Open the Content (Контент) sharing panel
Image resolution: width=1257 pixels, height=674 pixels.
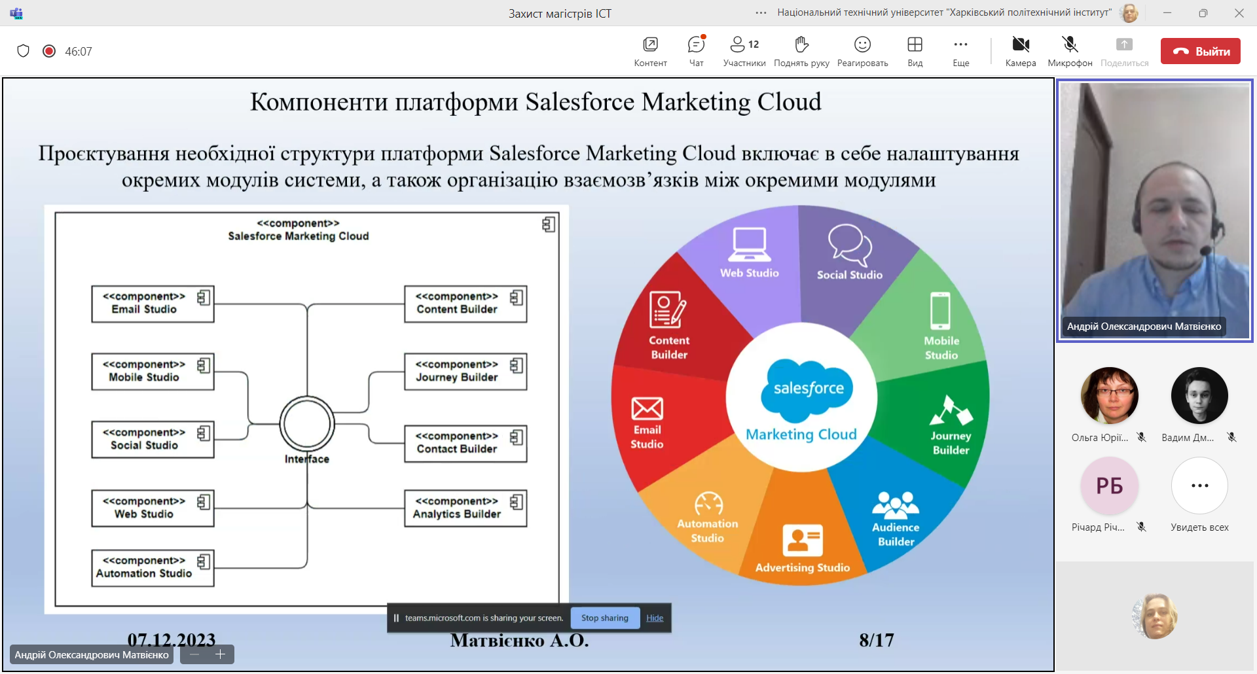650,51
